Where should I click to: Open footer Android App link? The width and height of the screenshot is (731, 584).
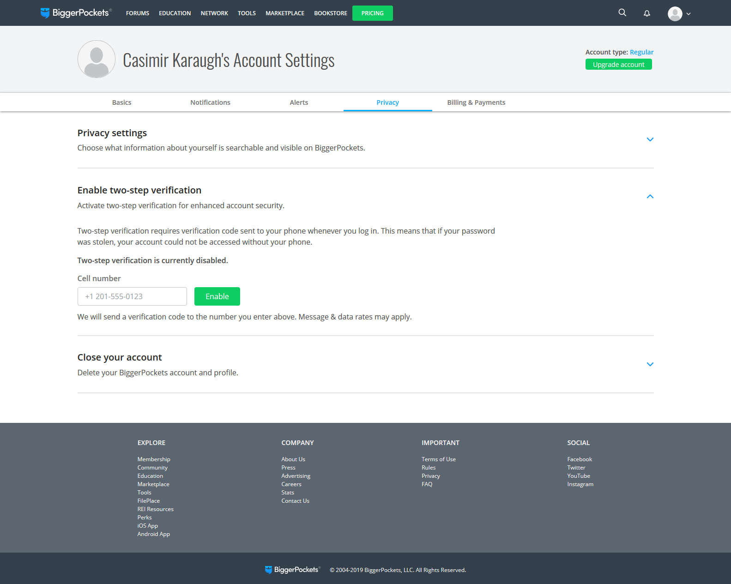tap(154, 534)
